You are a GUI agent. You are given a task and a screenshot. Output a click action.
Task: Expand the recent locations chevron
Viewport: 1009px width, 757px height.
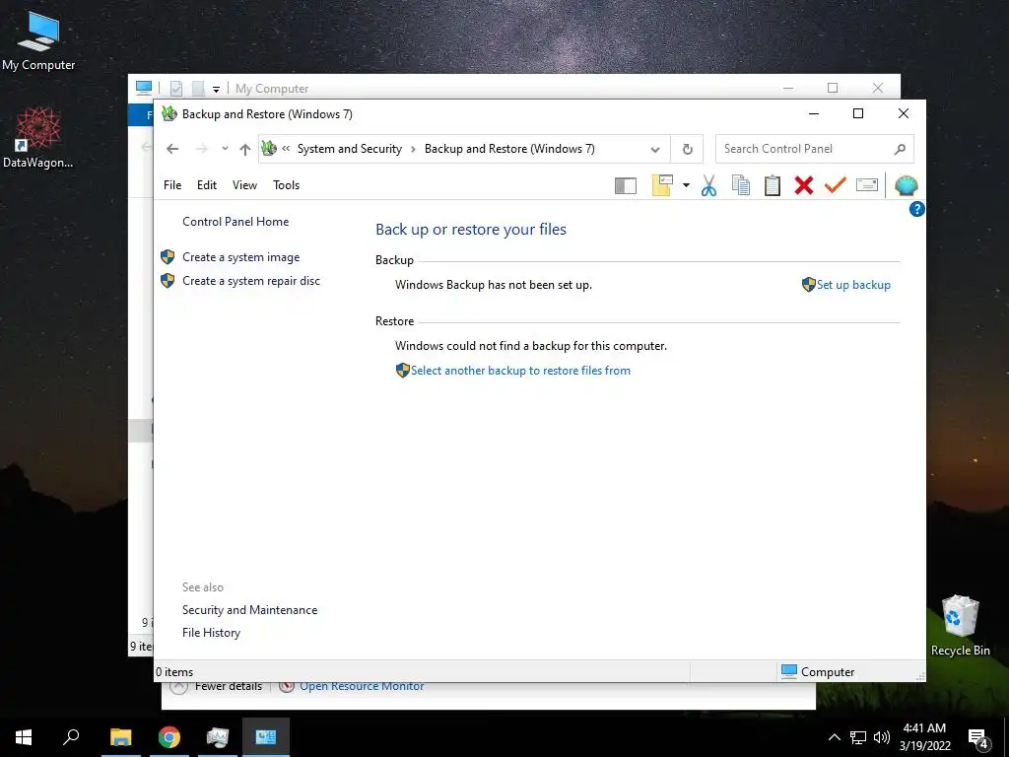225,149
